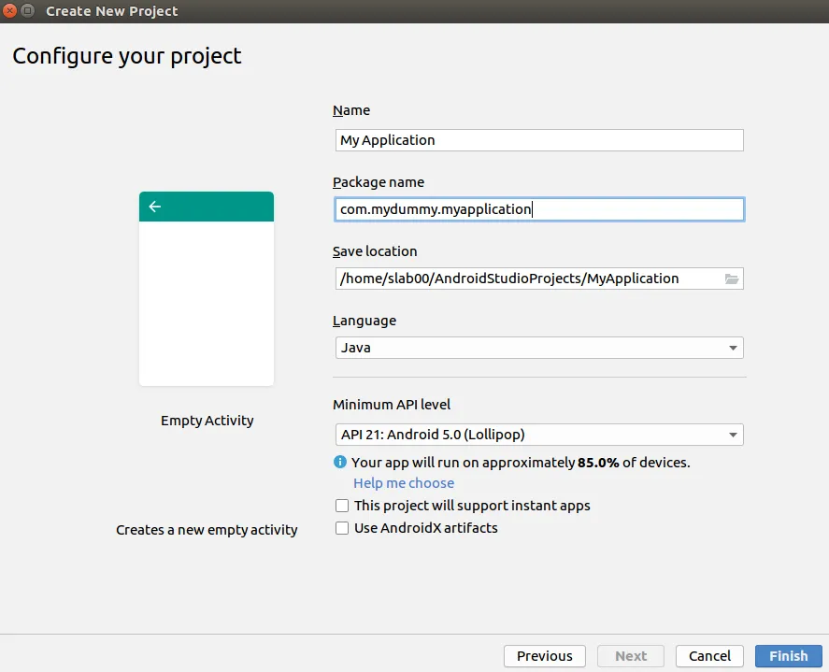Follow the Help me choose link

tap(404, 483)
